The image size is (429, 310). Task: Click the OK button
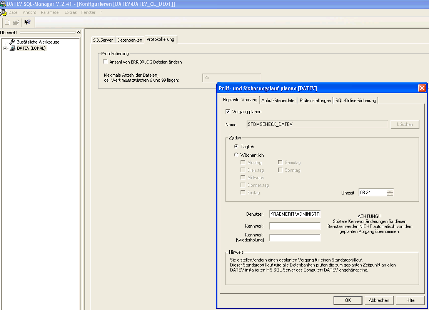click(348, 300)
